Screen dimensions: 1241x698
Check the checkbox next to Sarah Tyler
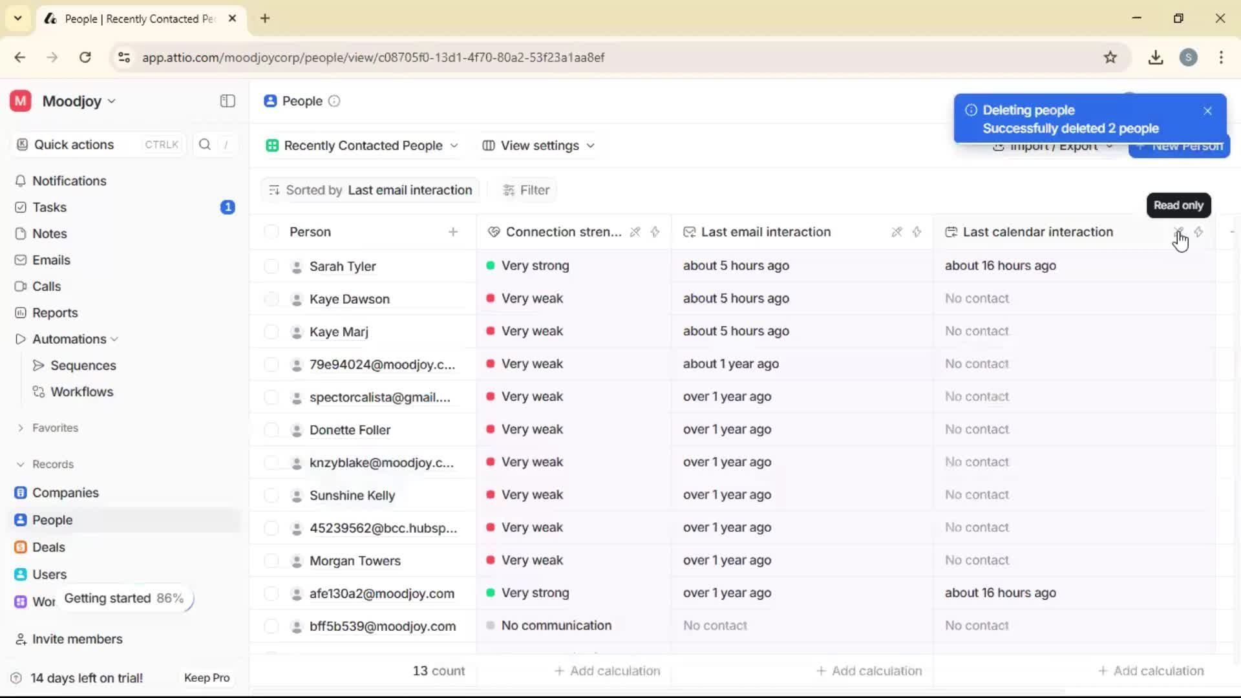point(271,266)
